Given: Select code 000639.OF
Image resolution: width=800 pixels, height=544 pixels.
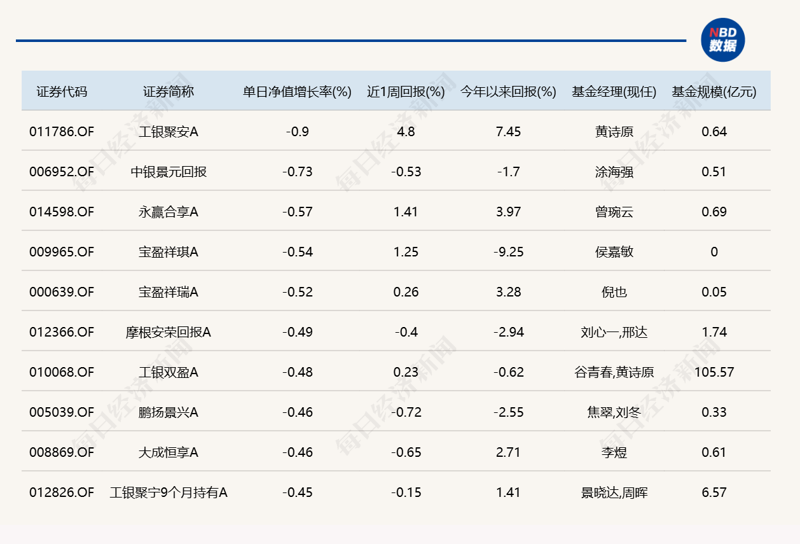Looking at the screenshot, I should click(x=62, y=292).
